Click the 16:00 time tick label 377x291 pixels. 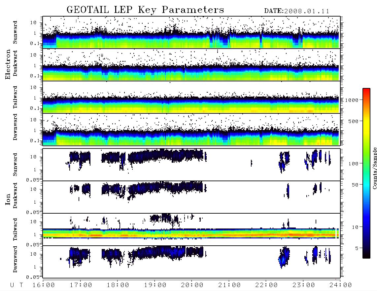click(x=44, y=285)
